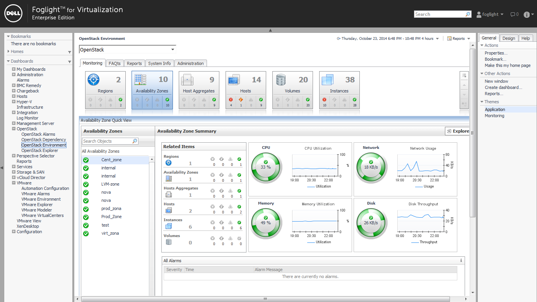
Task: Click the All Alarms info icon
Action: tap(461, 261)
